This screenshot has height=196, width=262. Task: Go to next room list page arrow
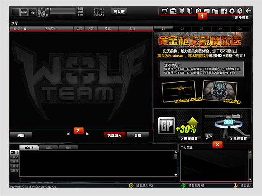(x=87, y=134)
